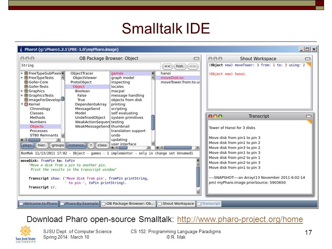Go forward with the >> button
The height and width of the screenshot is (249, 332).
(x=193, y=66)
